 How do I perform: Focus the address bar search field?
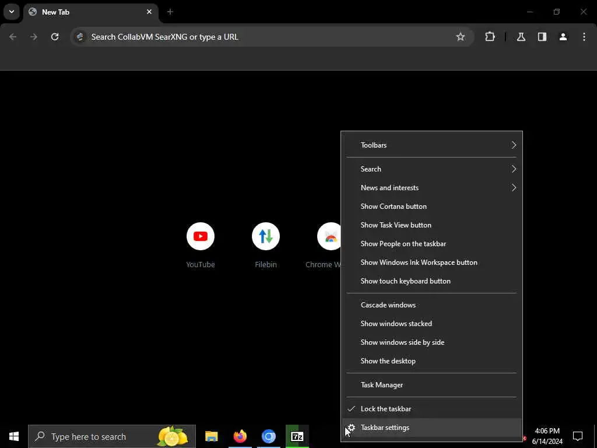pyautogui.click(x=272, y=37)
